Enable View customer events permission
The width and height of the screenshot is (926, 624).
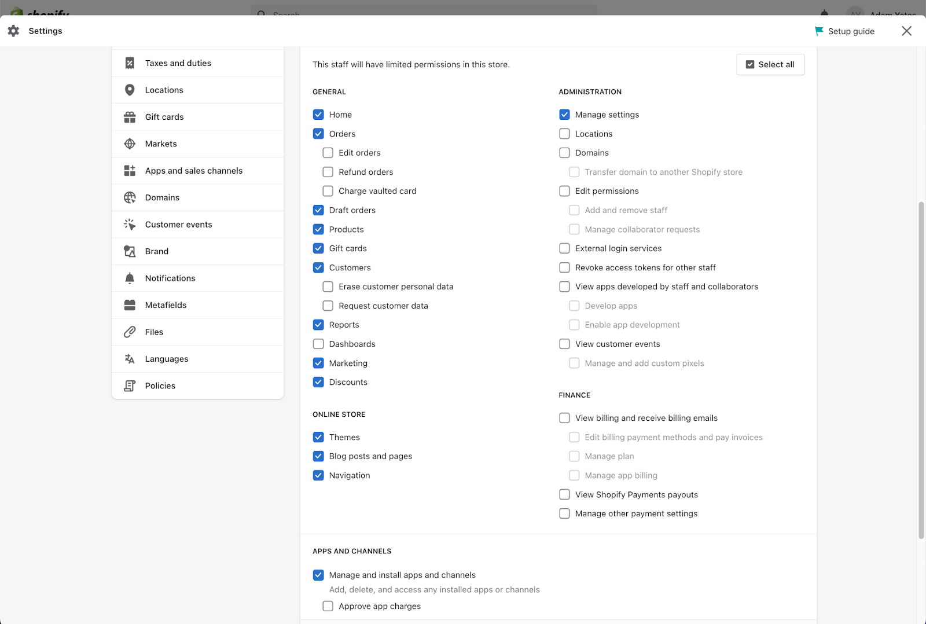(x=565, y=344)
